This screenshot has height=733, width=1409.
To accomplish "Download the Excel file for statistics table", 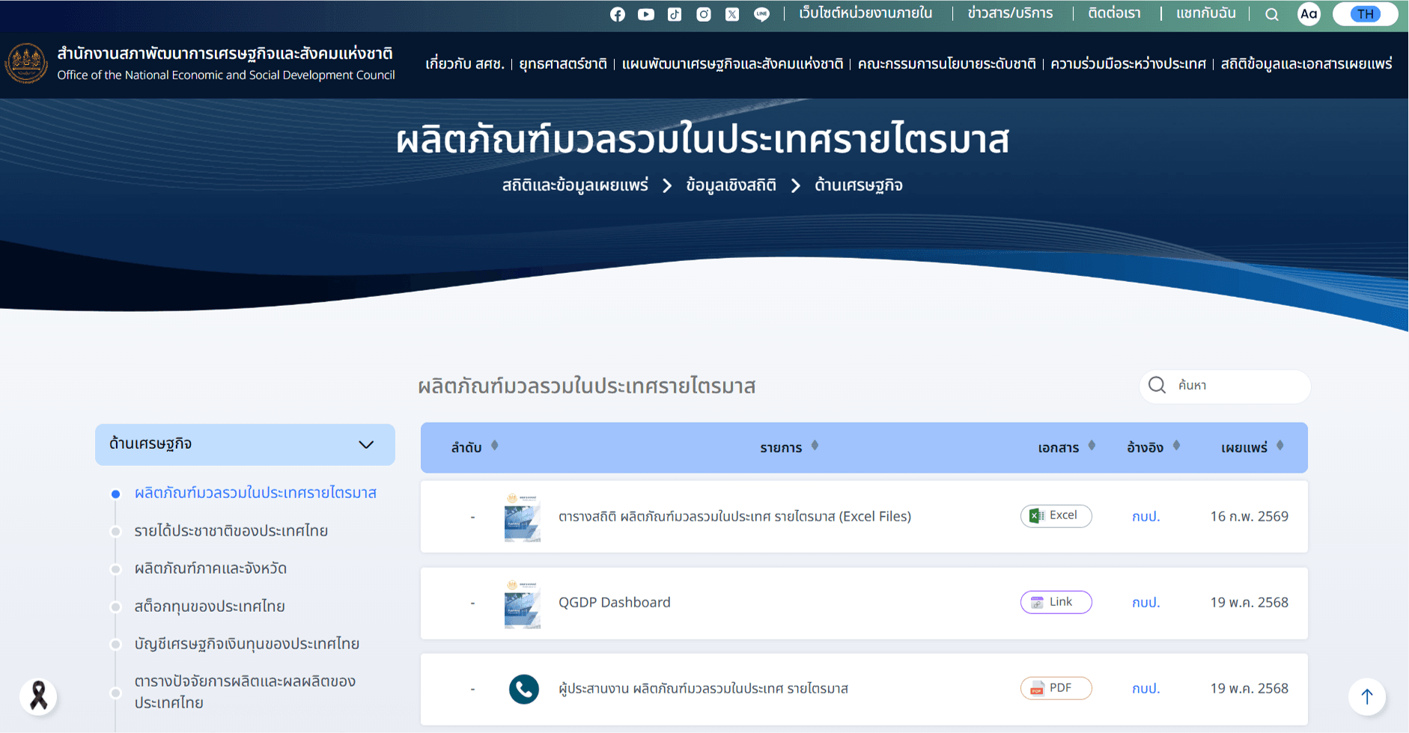I will [1056, 516].
